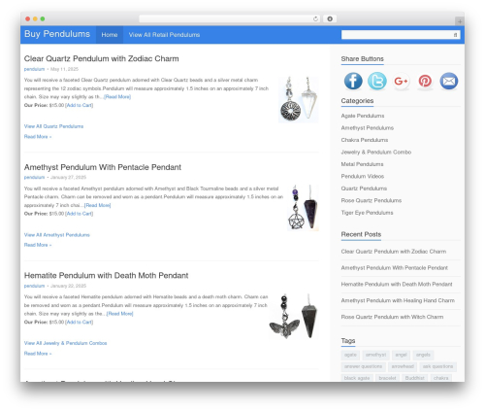
Task: Select the amethyst tag
Action: click(x=375, y=355)
